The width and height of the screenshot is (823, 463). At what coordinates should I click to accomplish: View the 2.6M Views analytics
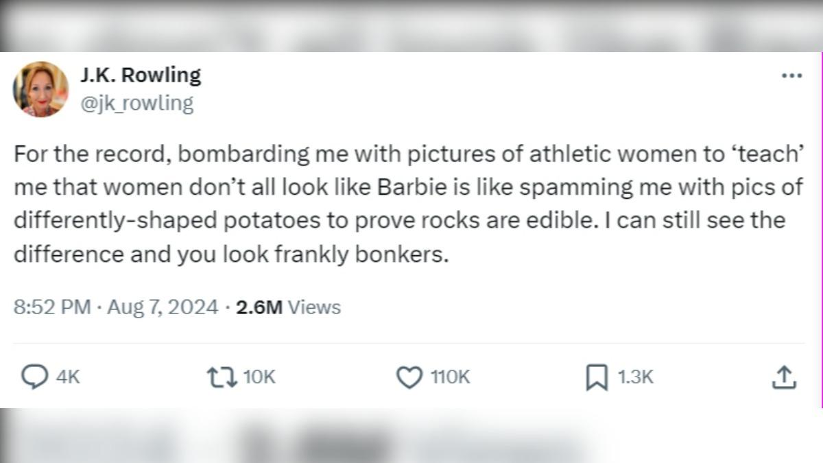click(288, 307)
